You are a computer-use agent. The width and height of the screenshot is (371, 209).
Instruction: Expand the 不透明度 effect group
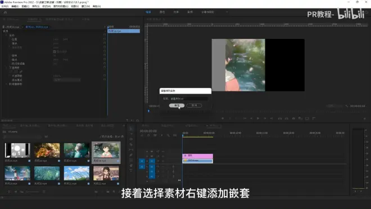point(6,68)
